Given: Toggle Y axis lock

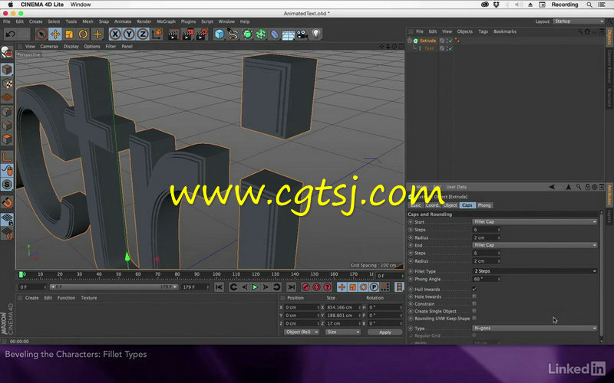Looking at the screenshot, I should click(129, 34).
